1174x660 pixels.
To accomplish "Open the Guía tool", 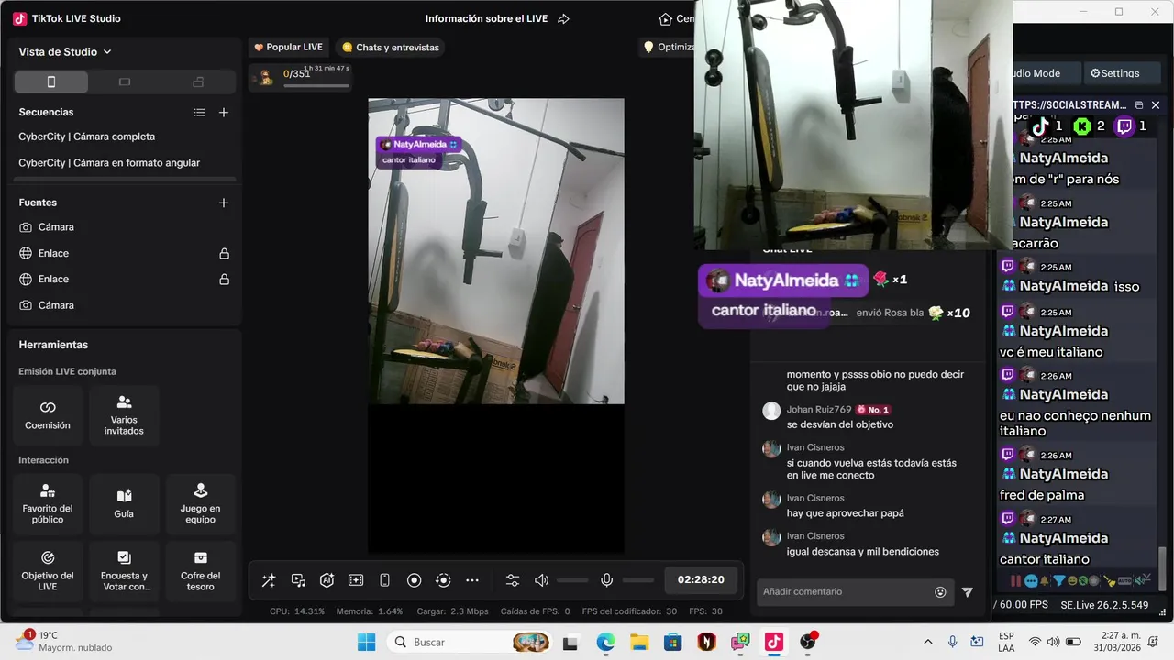I will tap(124, 503).
